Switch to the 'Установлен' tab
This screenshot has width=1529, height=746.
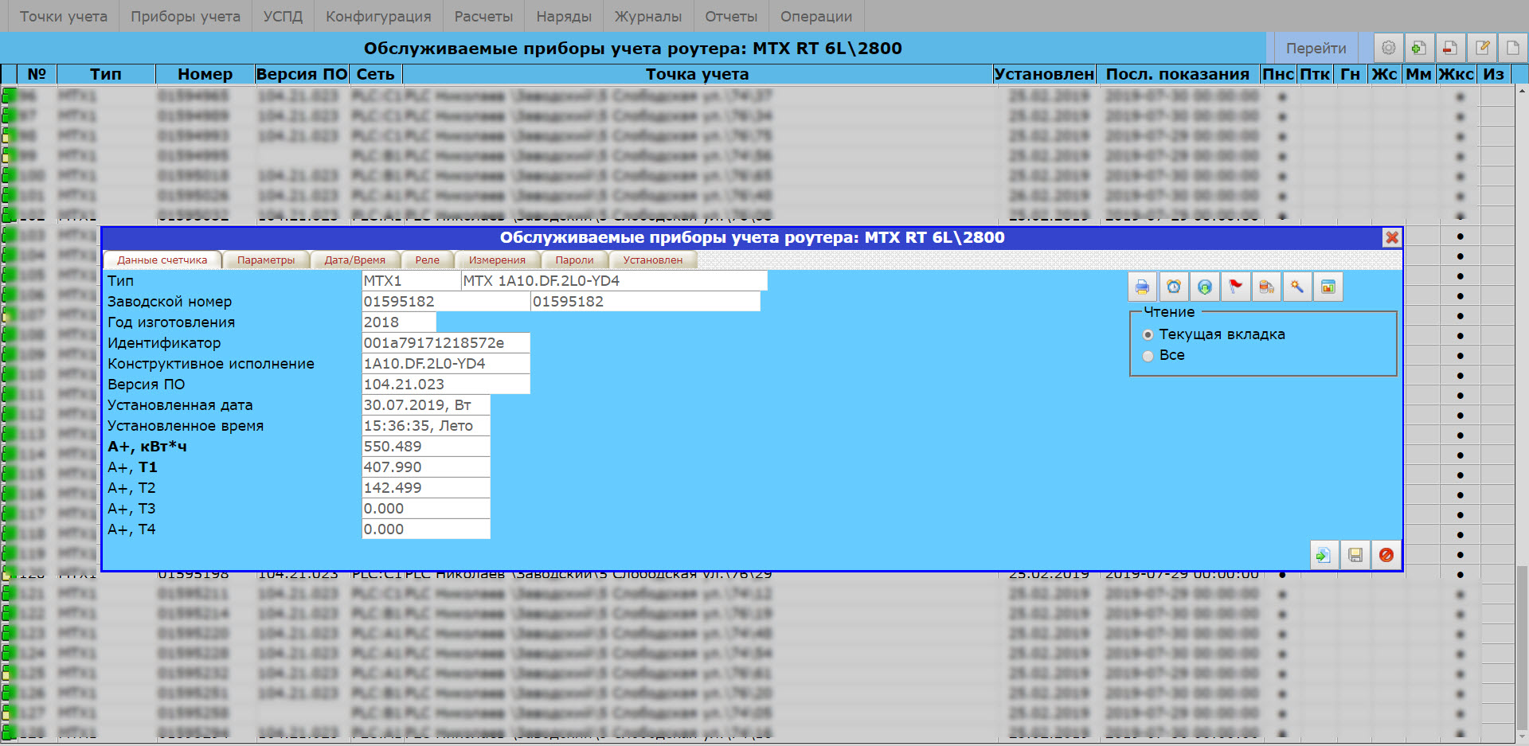point(652,260)
